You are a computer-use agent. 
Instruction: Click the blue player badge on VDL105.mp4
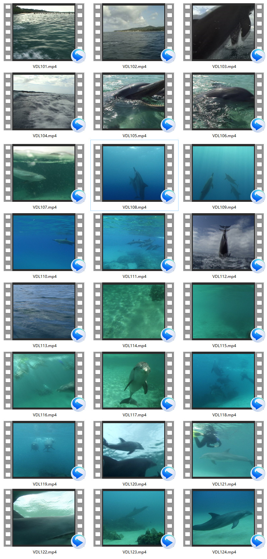point(168,125)
